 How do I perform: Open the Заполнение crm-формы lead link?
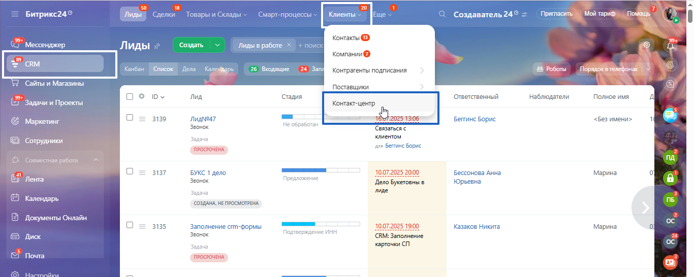tap(226, 227)
